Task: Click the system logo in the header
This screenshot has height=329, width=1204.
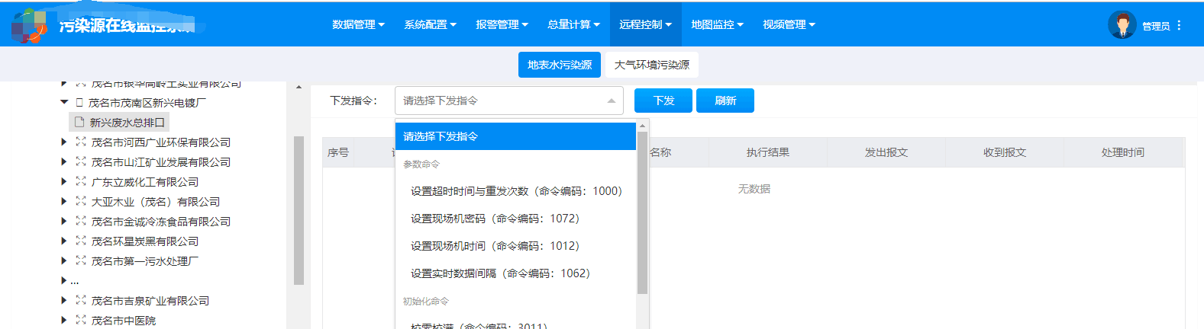Action: click(29, 25)
